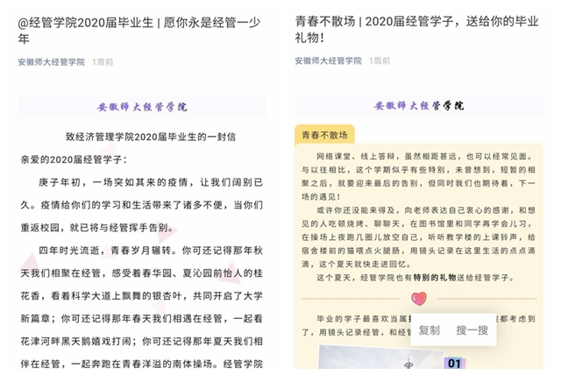The height and width of the screenshot is (375, 561).
Task: Tap 复制 in the popup menu
Action: [x=430, y=330]
